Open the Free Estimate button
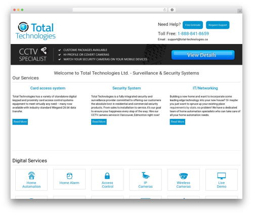The image size is (253, 214). click(193, 25)
